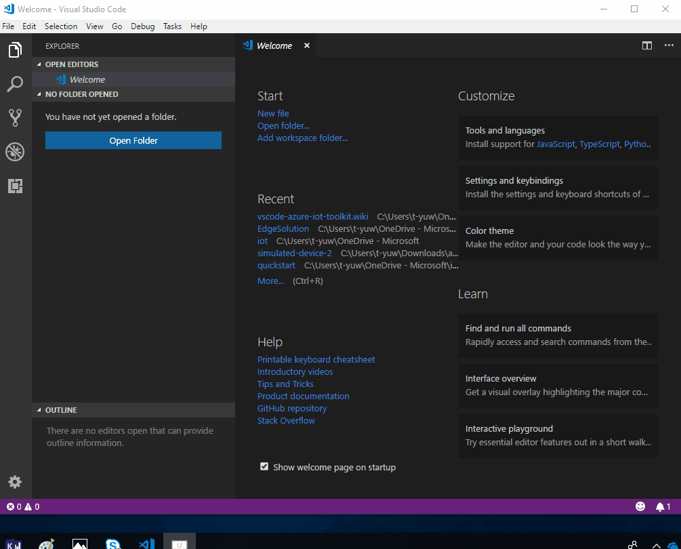Open the Extensions view

coord(15,186)
